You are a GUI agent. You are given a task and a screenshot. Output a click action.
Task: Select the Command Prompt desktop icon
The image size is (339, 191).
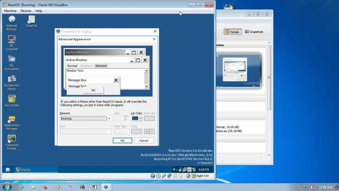point(12,142)
